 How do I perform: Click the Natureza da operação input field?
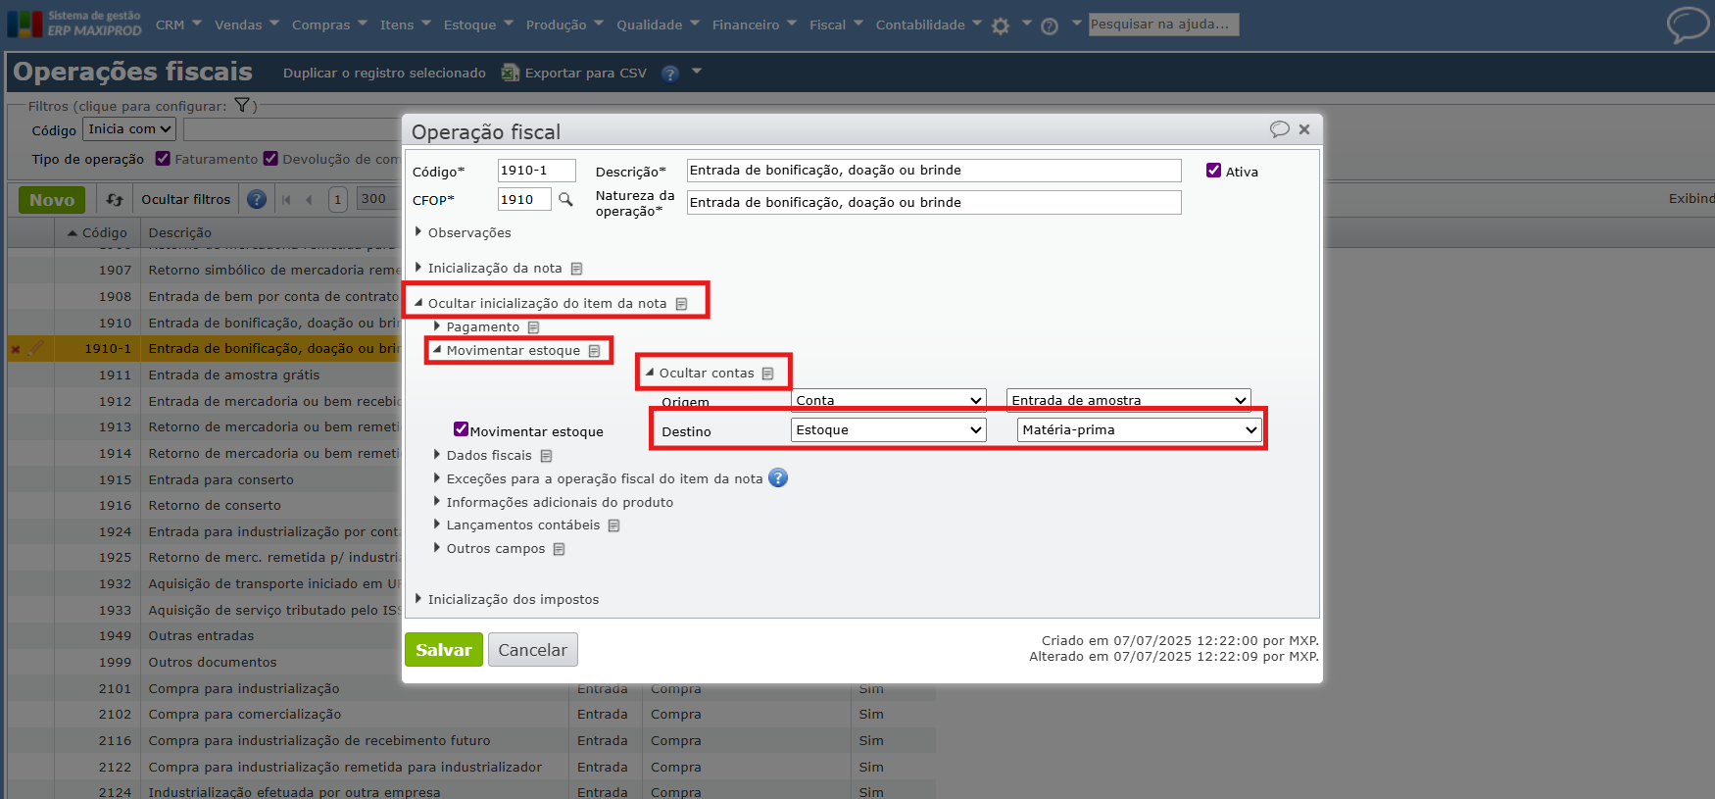click(934, 203)
